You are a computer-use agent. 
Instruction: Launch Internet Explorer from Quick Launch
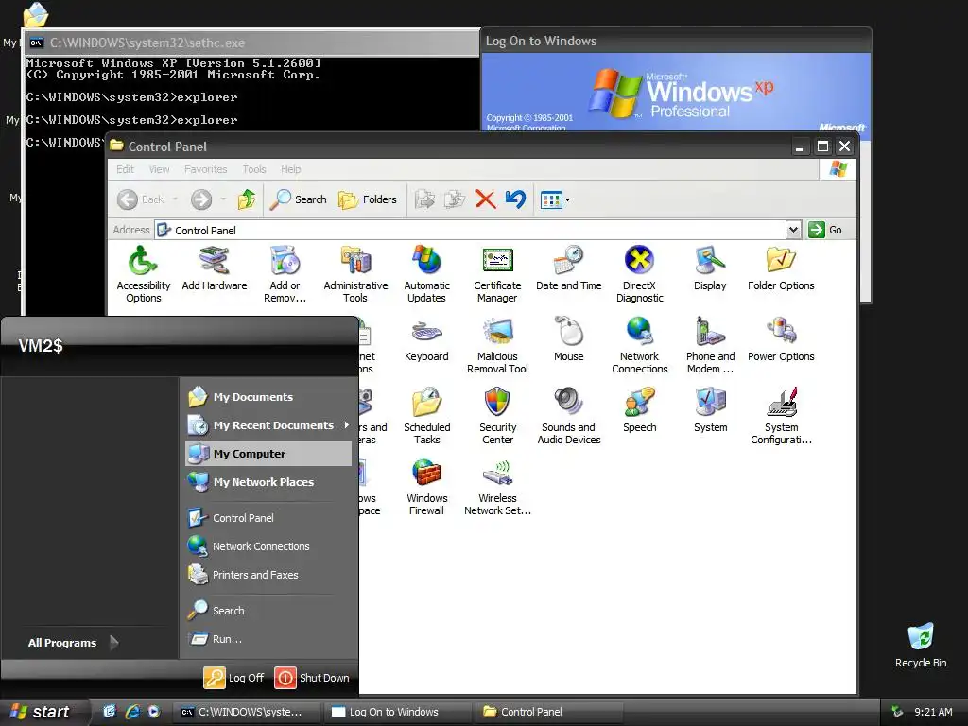coord(132,712)
